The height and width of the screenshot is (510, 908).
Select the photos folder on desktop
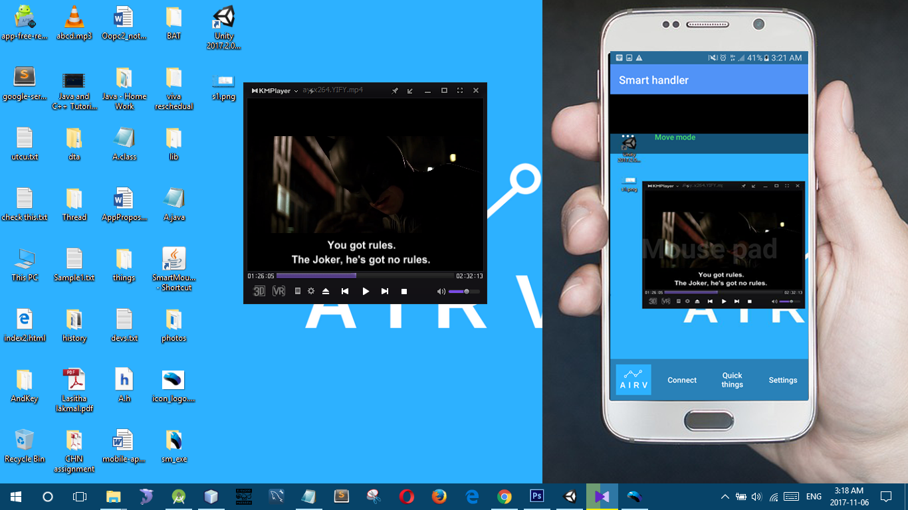pos(173,325)
